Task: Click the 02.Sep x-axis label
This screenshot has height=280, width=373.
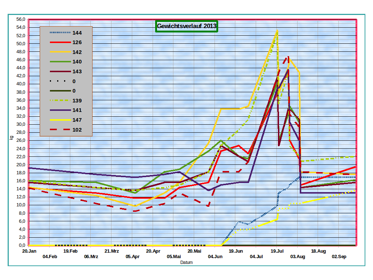Action: [339, 257]
